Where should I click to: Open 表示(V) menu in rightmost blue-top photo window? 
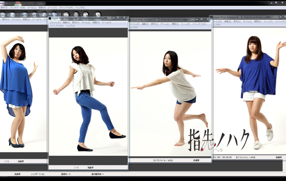pos(237,21)
